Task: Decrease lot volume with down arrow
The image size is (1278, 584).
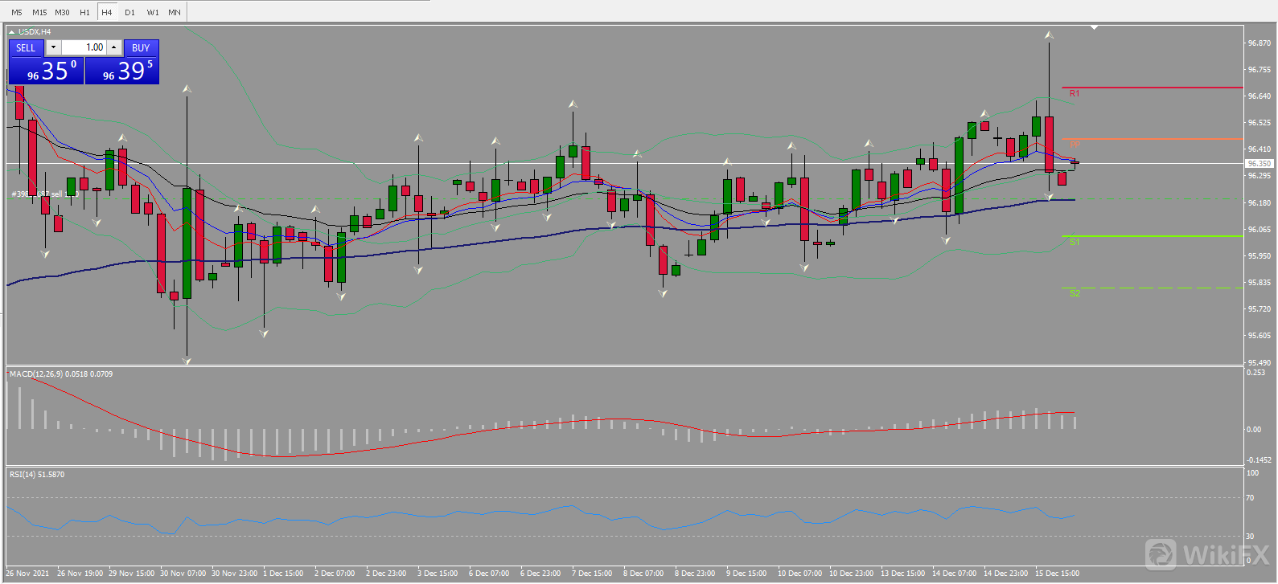Action: coord(53,47)
